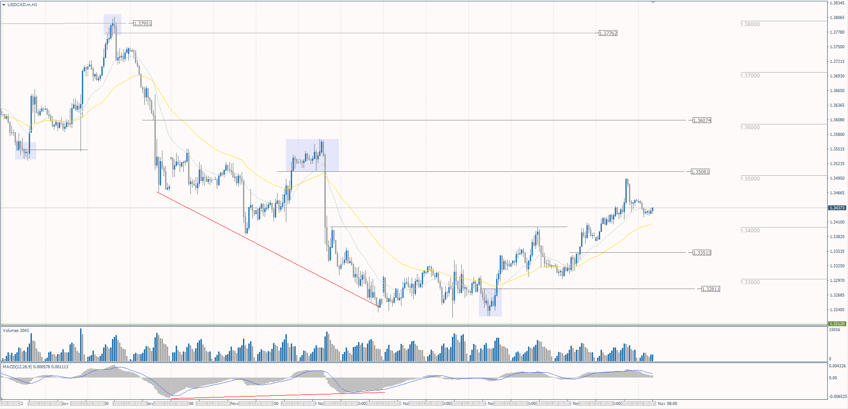Image resolution: width=848 pixels, height=409 pixels.
Task: Click the 1.32405 price scale value
Action: [x=837, y=310]
